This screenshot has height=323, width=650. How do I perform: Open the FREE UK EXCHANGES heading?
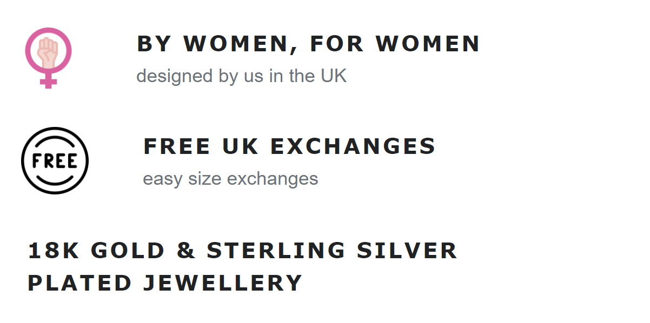[x=289, y=146]
